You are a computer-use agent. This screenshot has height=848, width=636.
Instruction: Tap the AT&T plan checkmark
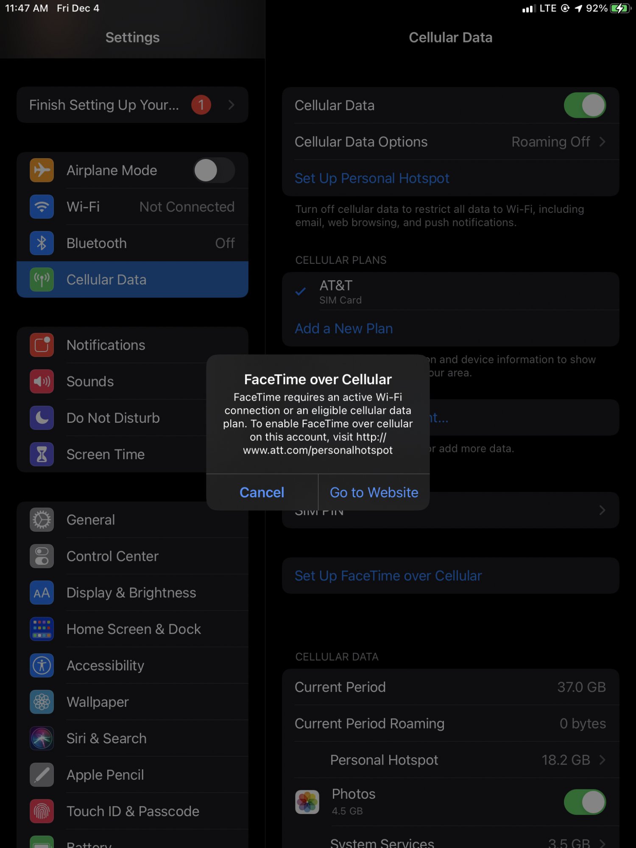pyautogui.click(x=301, y=291)
